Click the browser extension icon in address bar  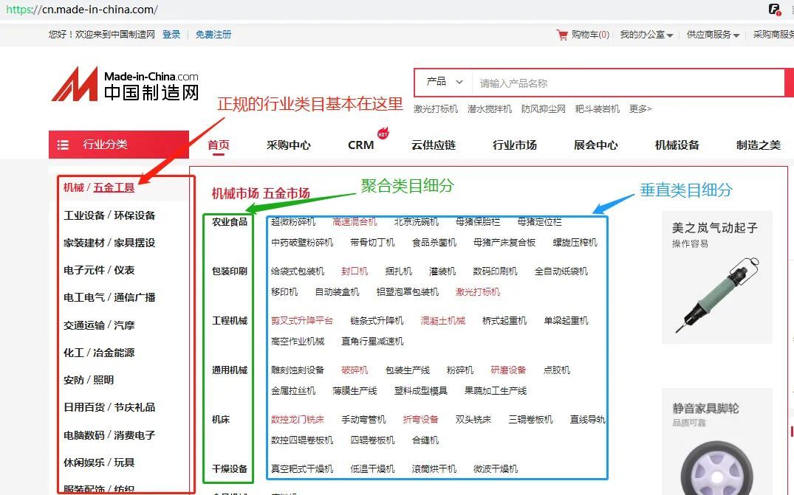click(x=774, y=10)
